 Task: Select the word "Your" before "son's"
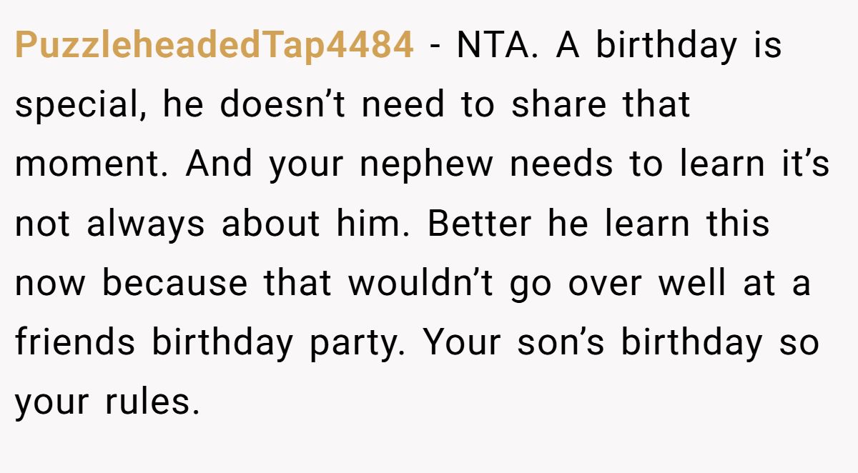pos(460,343)
